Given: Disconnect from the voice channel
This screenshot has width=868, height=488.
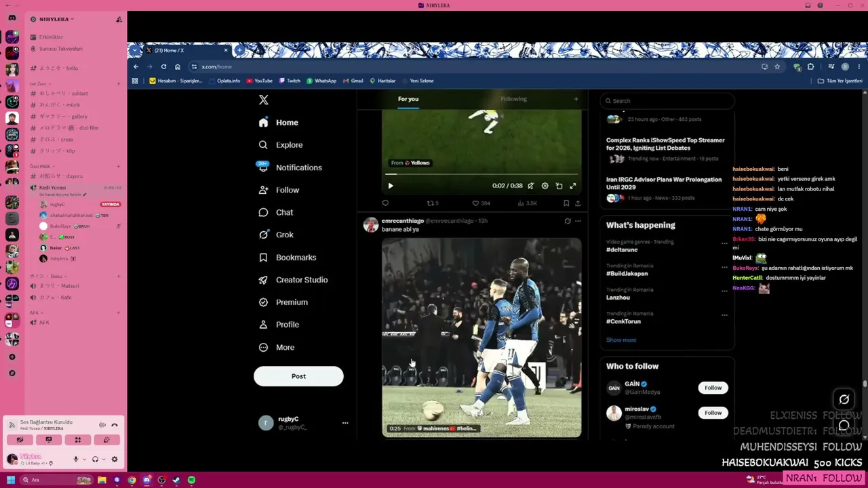Looking at the screenshot, I should tap(115, 425).
